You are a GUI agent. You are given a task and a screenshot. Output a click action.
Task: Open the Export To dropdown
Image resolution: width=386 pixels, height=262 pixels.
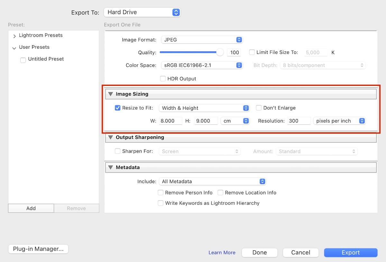coord(142,12)
